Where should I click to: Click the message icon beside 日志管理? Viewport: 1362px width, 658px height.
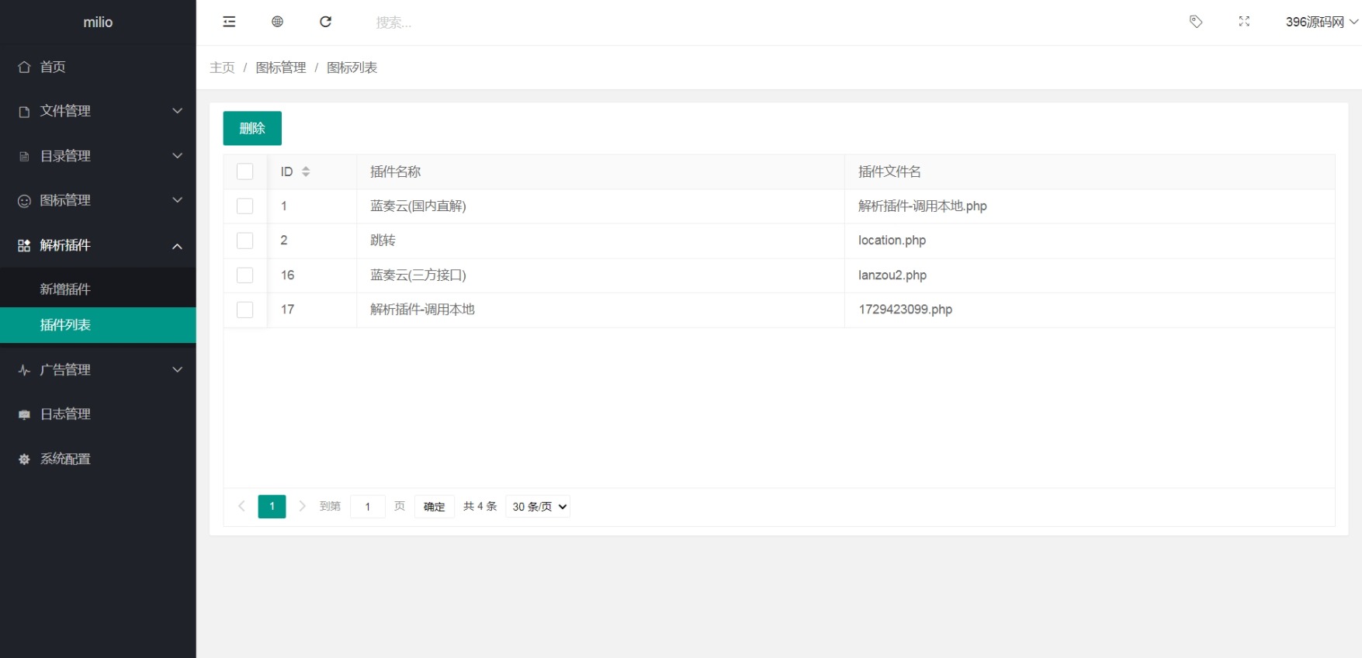[x=24, y=415]
